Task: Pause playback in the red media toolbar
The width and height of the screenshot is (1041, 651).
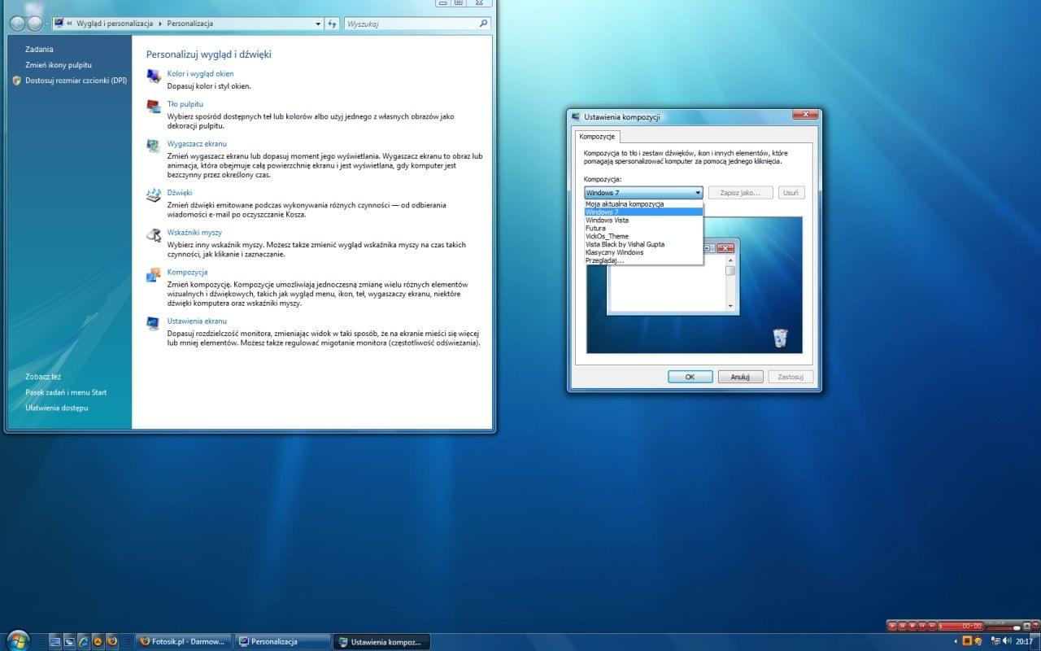Action: pos(902,626)
